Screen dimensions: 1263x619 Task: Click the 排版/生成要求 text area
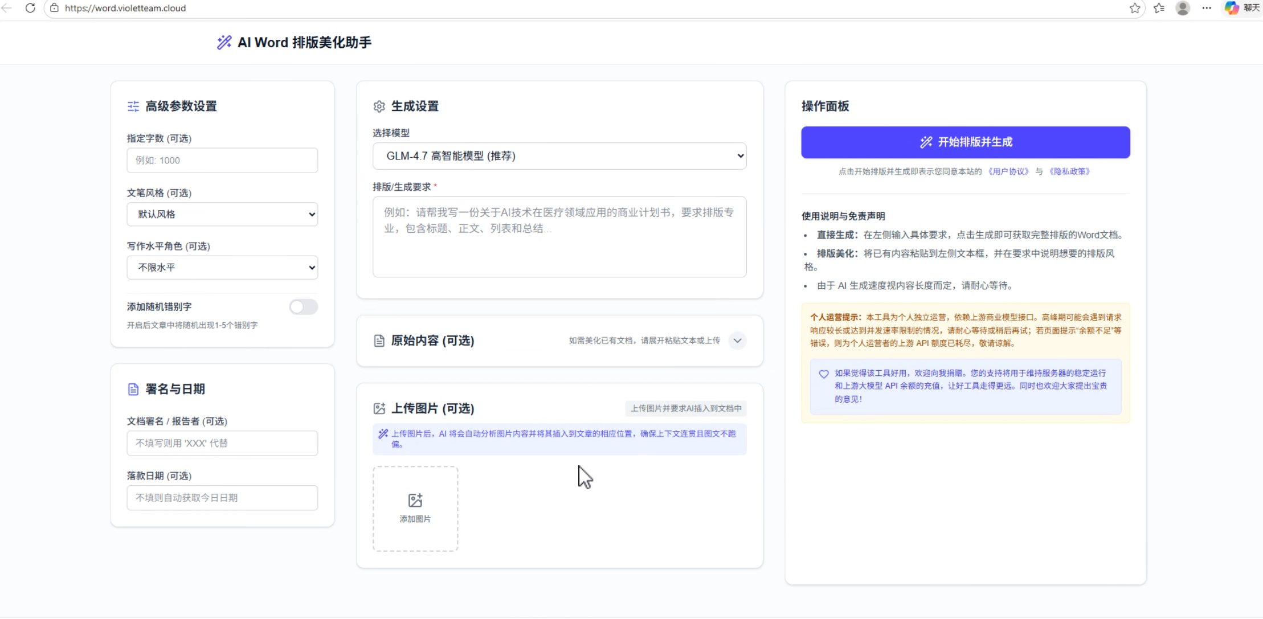[x=559, y=237]
